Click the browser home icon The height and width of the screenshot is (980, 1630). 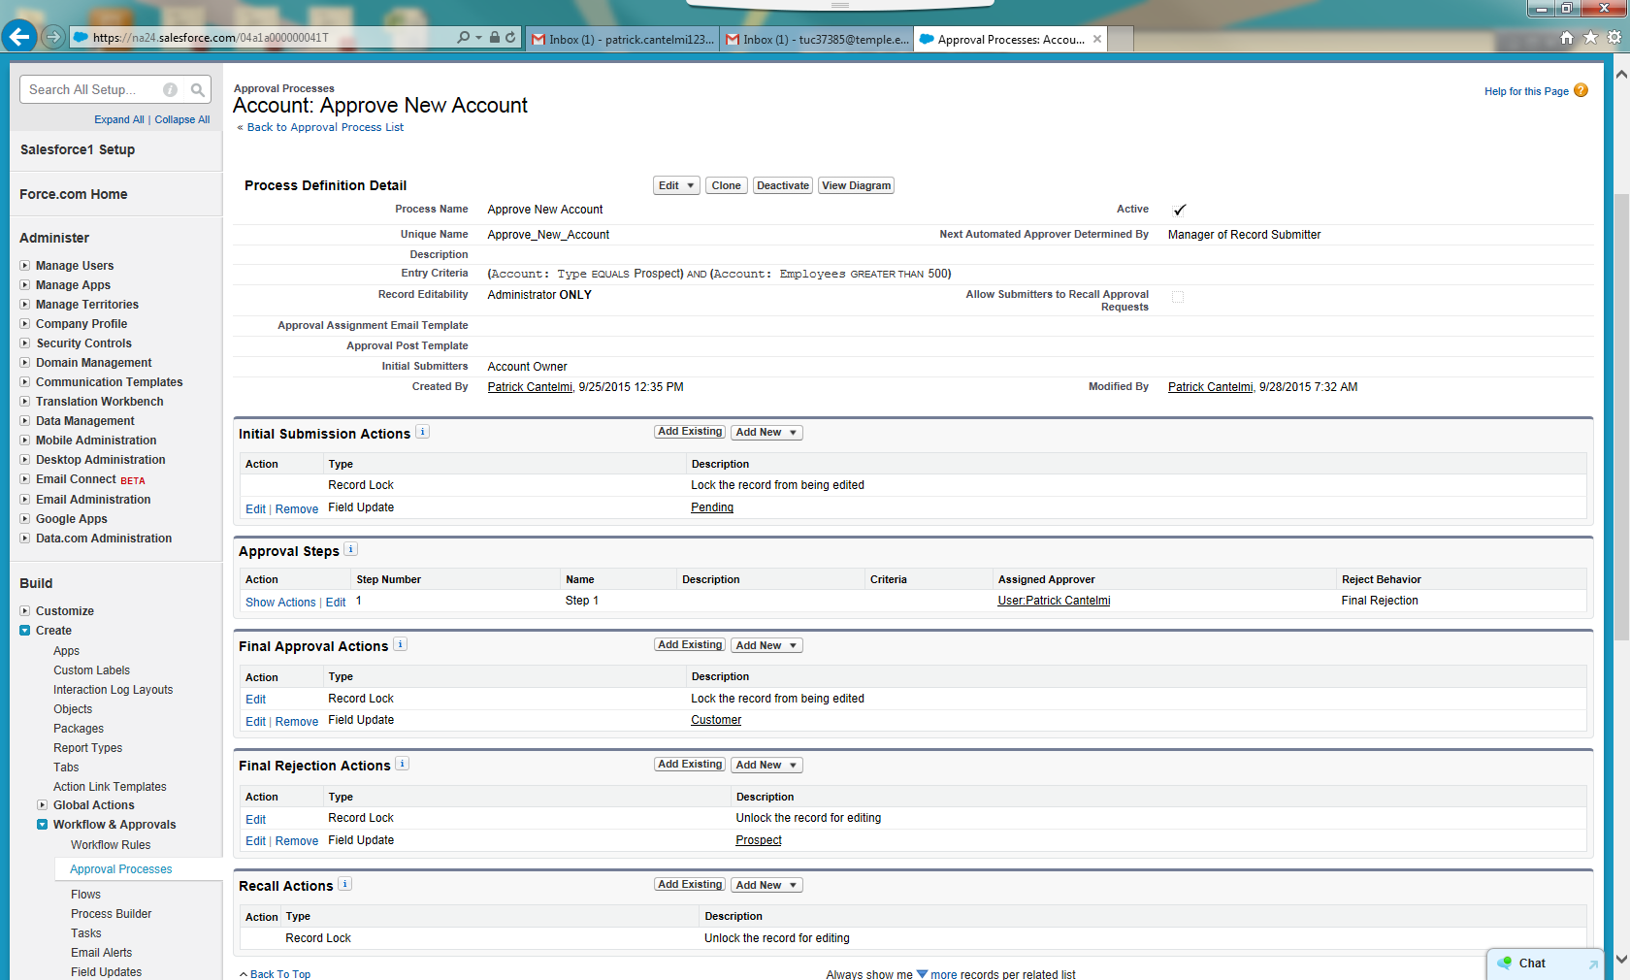(1567, 37)
